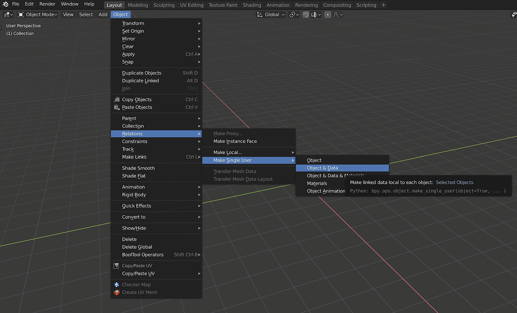This screenshot has height=313, width=517.
Task: Click the Blender logo icon
Action: (6, 4)
